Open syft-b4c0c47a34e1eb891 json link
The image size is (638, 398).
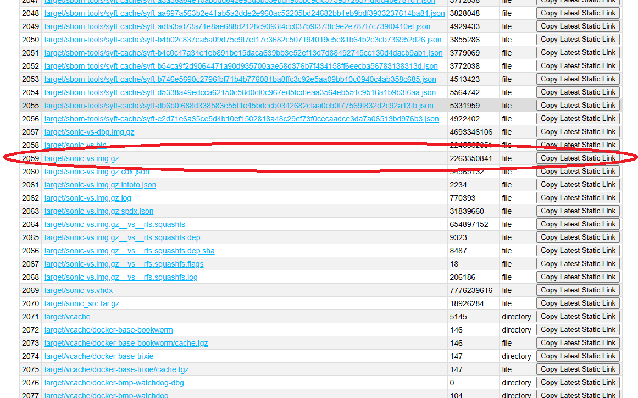coord(243,53)
